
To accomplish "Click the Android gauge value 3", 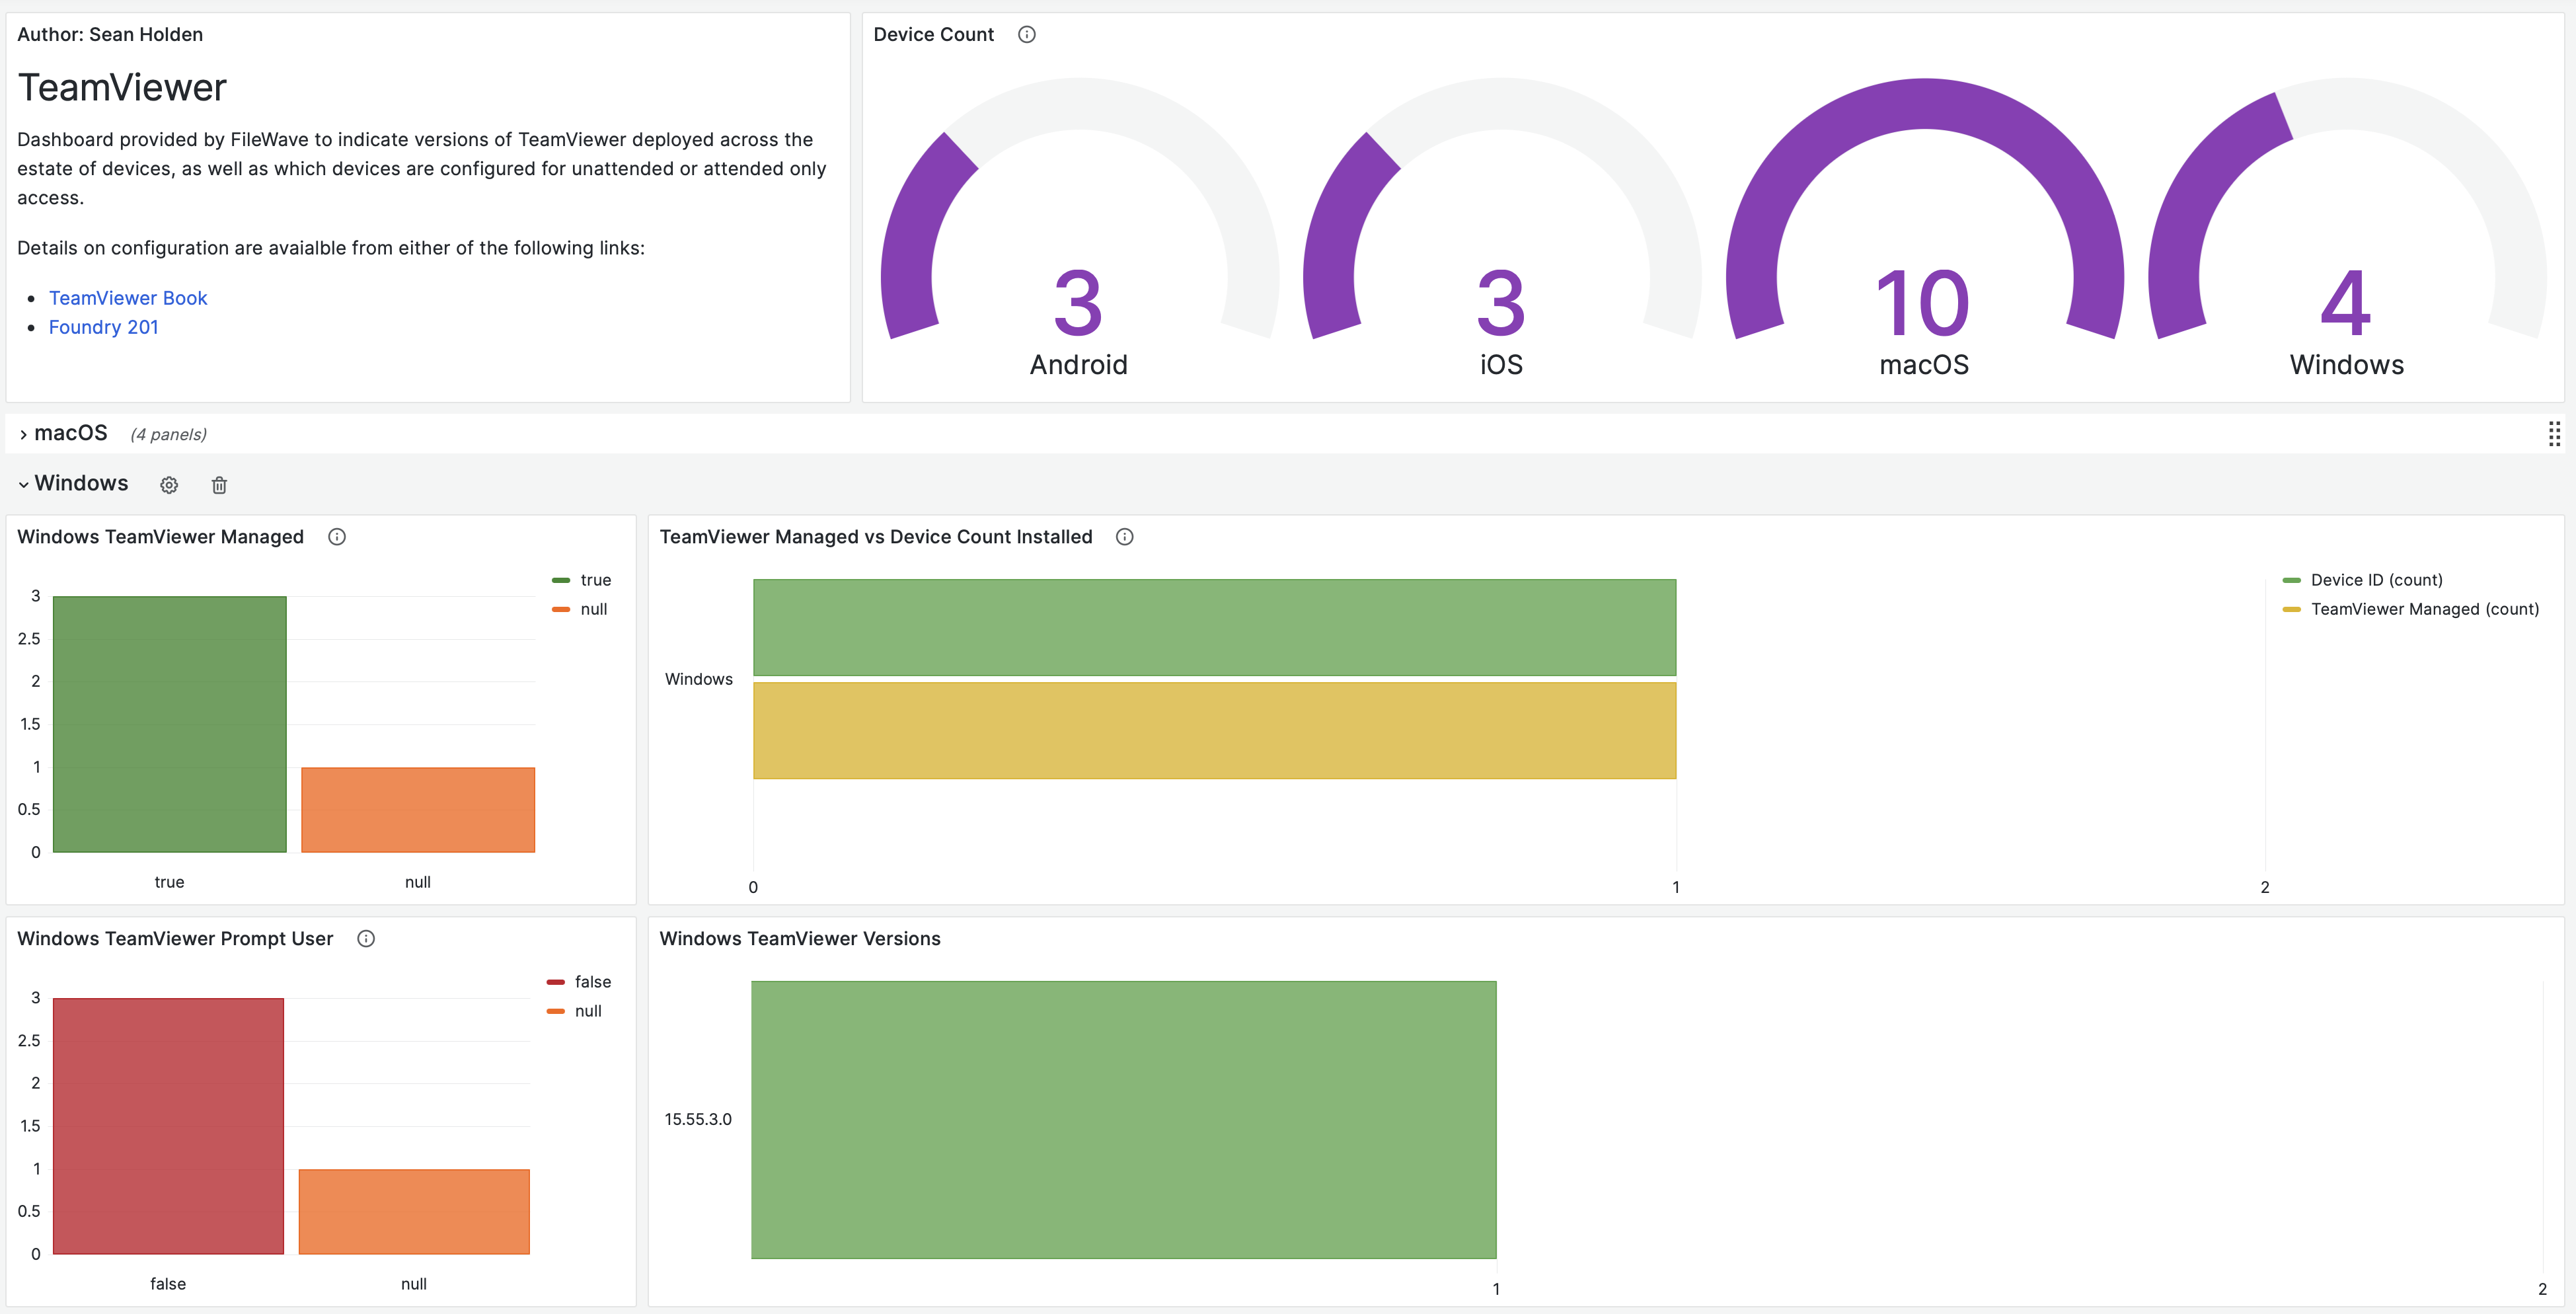I will 1078,303.
